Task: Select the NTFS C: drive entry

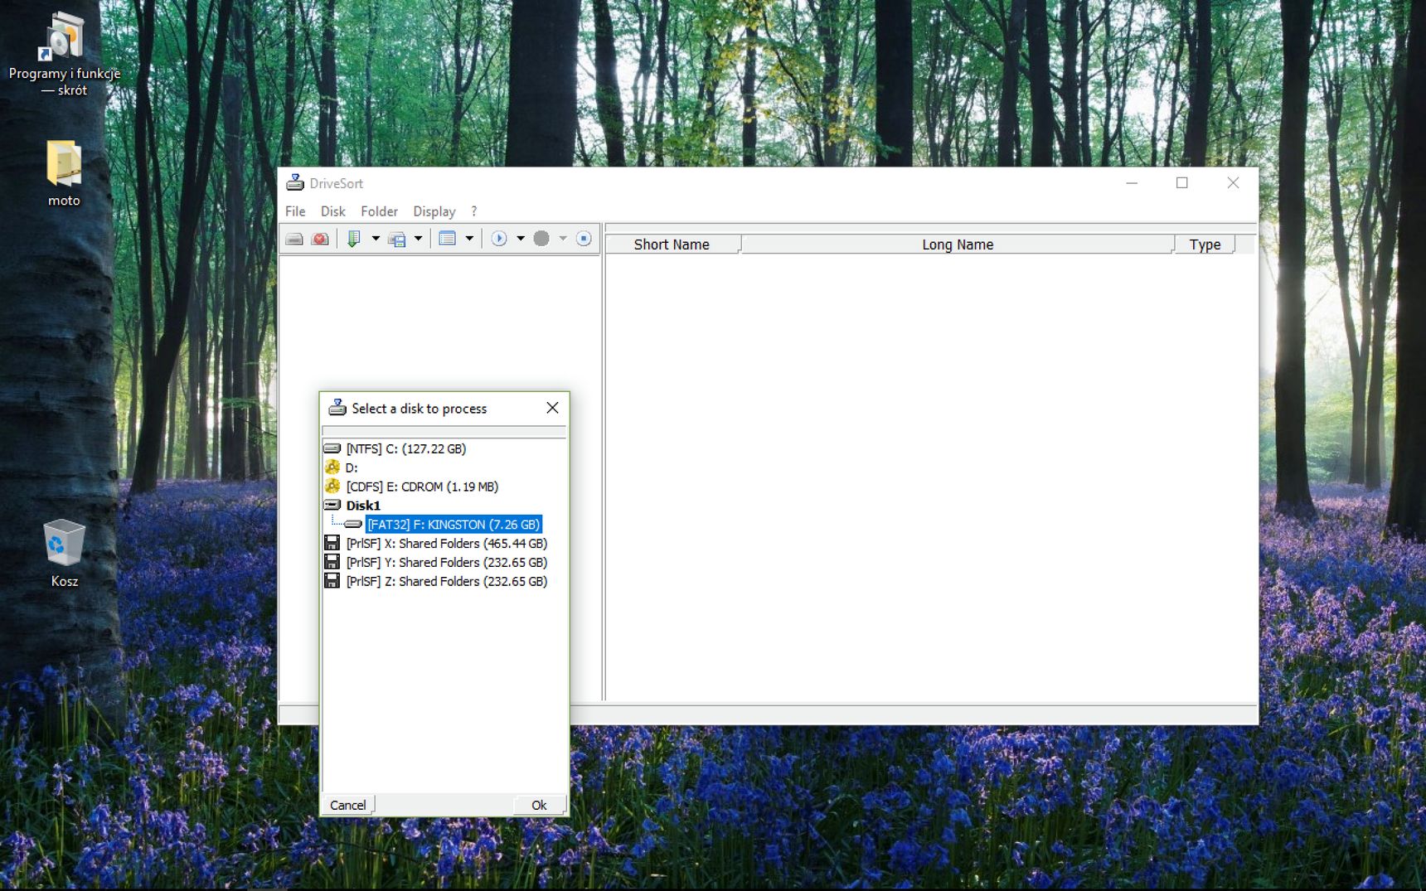Action: 406,448
